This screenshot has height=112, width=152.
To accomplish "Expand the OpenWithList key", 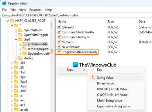I will 16,30.
